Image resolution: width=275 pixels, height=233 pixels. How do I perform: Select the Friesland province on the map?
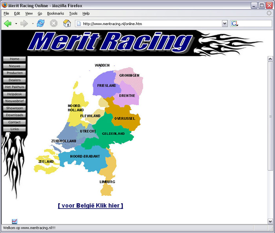106,85
